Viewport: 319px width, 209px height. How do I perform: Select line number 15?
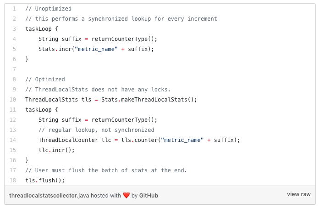click(13, 150)
